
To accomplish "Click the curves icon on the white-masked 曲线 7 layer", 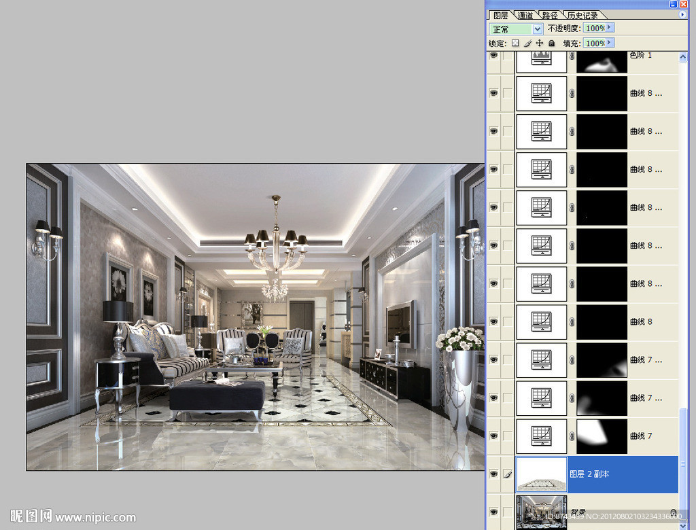I will (x=541, y=436).
